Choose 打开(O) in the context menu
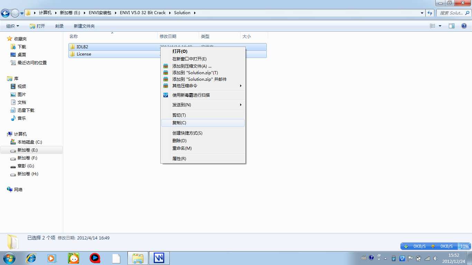The image size is (472, 265). [203, 51]
